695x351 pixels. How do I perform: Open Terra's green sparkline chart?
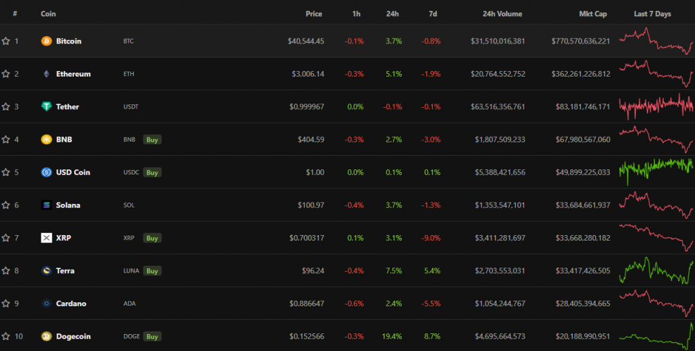point(656,270)
